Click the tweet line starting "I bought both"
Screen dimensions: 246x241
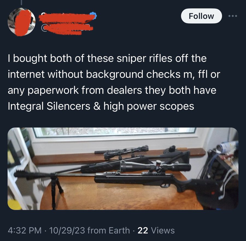pyautogui.click(x=107, y=58)
